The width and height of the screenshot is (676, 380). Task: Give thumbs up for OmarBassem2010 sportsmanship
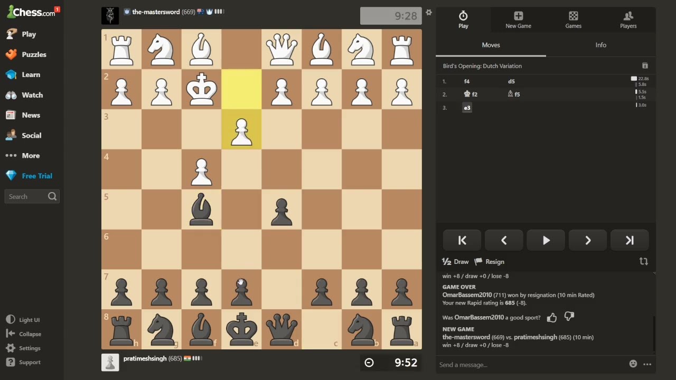pos(552,317)
